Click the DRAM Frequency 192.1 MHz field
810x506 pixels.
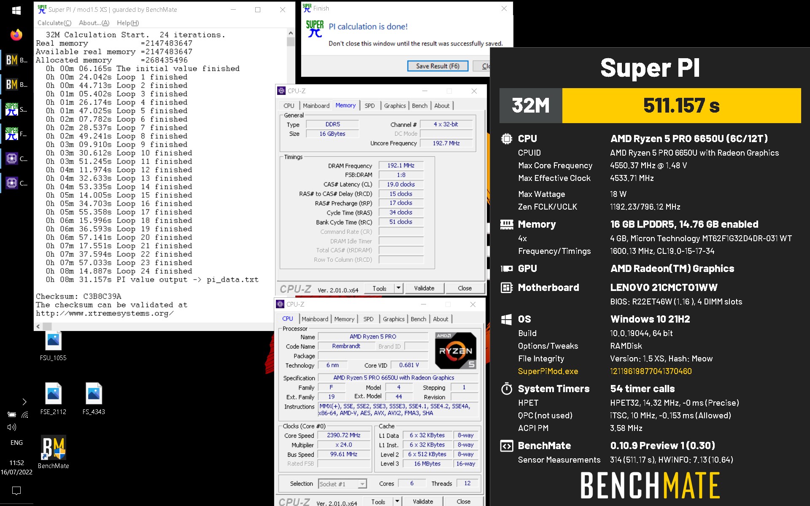pyautogui.click(x=401, y=166)
